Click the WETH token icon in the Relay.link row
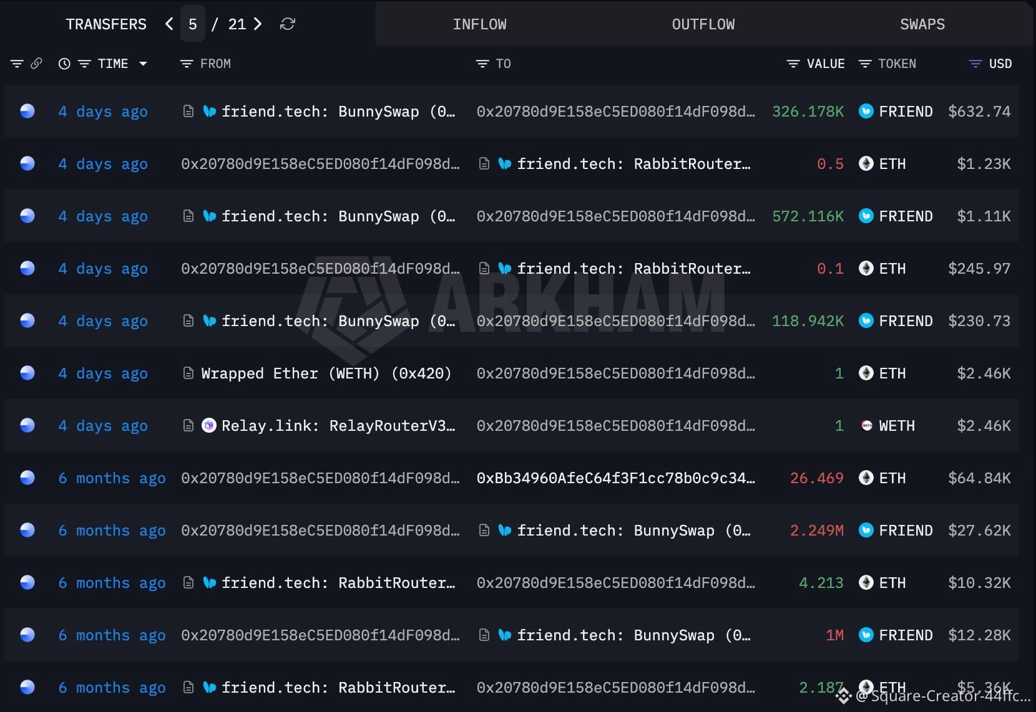This screenshot has width=1036, height=712. (x=866, y=425)
